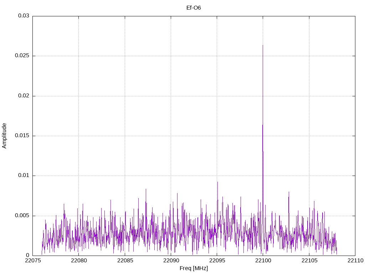Screen dimensions: 365x273
Task: Click the 22080 x-axis tick label
Action: (79, 261)
